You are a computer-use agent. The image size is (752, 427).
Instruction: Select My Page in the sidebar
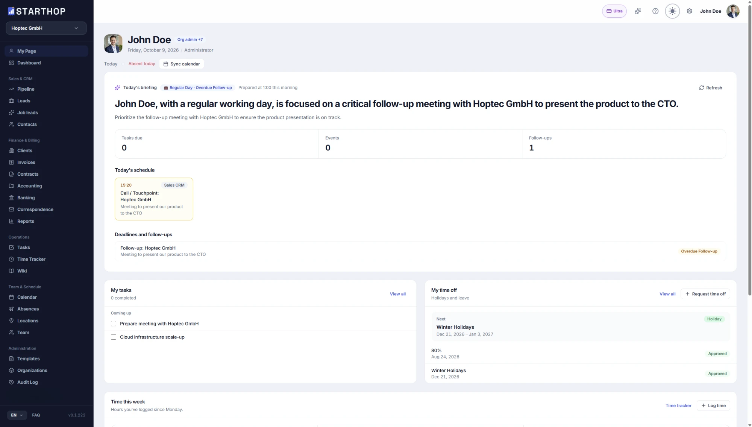pos(46,51)
